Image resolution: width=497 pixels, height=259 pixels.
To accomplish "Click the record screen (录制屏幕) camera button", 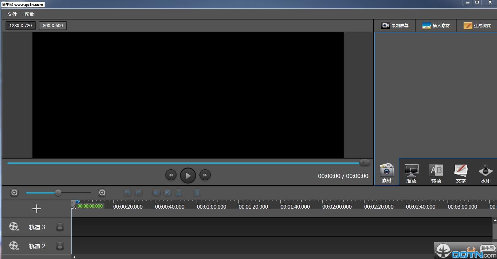I will tap(395, 26).
